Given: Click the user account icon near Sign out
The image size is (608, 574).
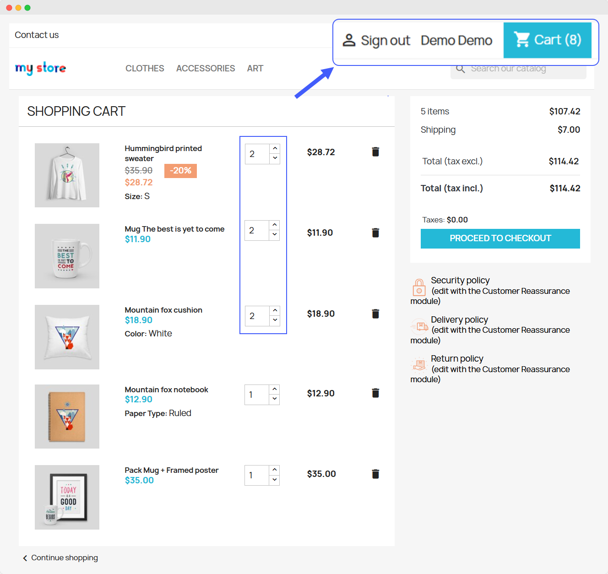Looking at the screenshot, I should coord(349,40).
